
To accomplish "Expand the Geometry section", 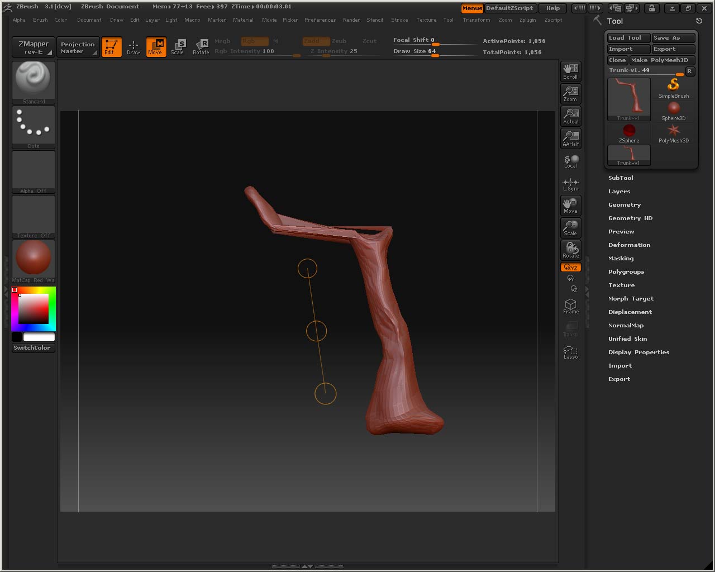I will pyautogui.click(x=625, y=205).
